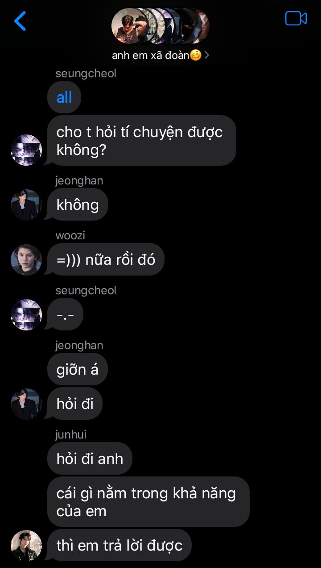321x568 pixels.
Task: Tap seungcheol's avatar beside '-.-' message
Action: [26, 315]
